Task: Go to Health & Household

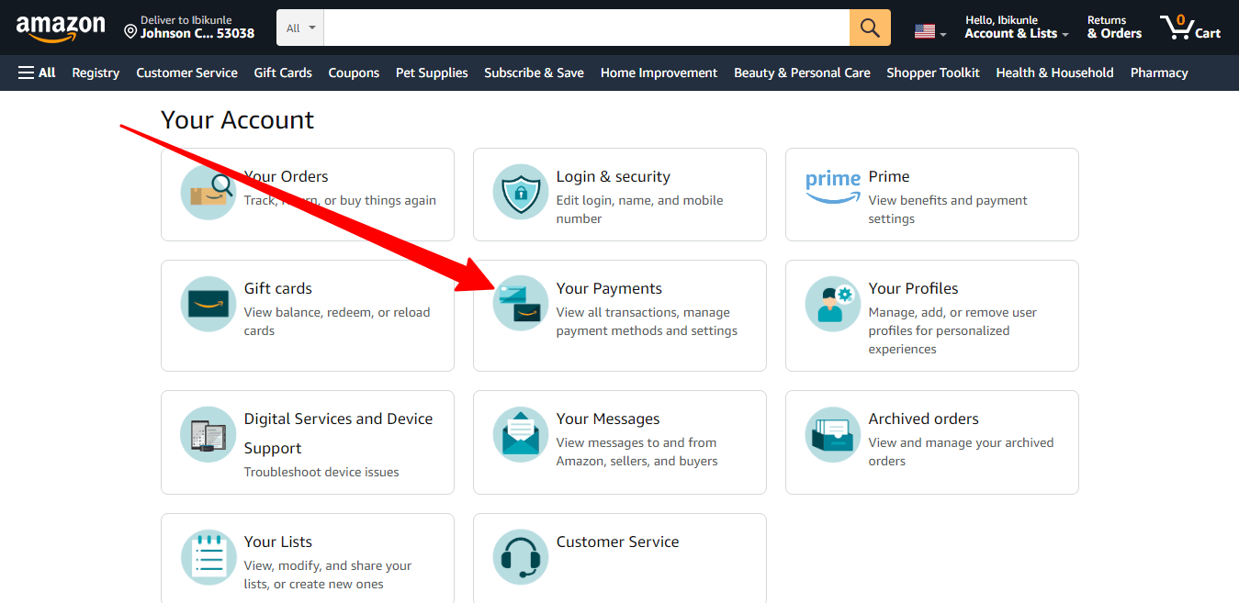Action: tap(1054, 73)
